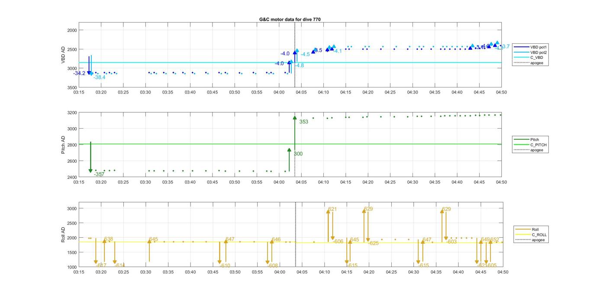Viewport: 606px width, 300px height.
Task: Click the '-4.1' VBD data label
Action: pyautogui.click(x=338, y=51)
